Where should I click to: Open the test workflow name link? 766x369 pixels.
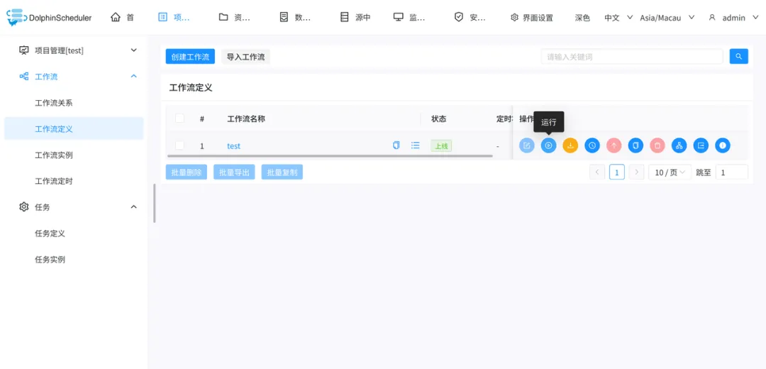[x=233, y=145]
